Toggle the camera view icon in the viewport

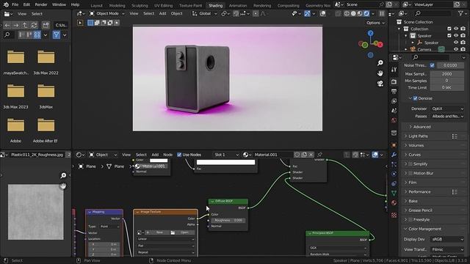380,84
